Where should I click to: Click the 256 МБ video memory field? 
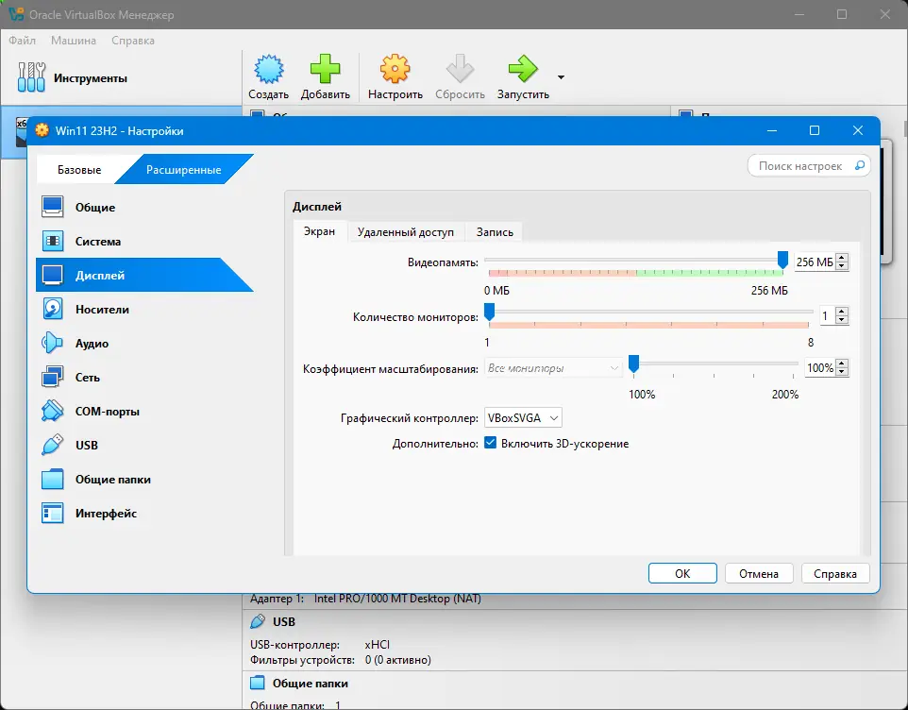[815, 262]
